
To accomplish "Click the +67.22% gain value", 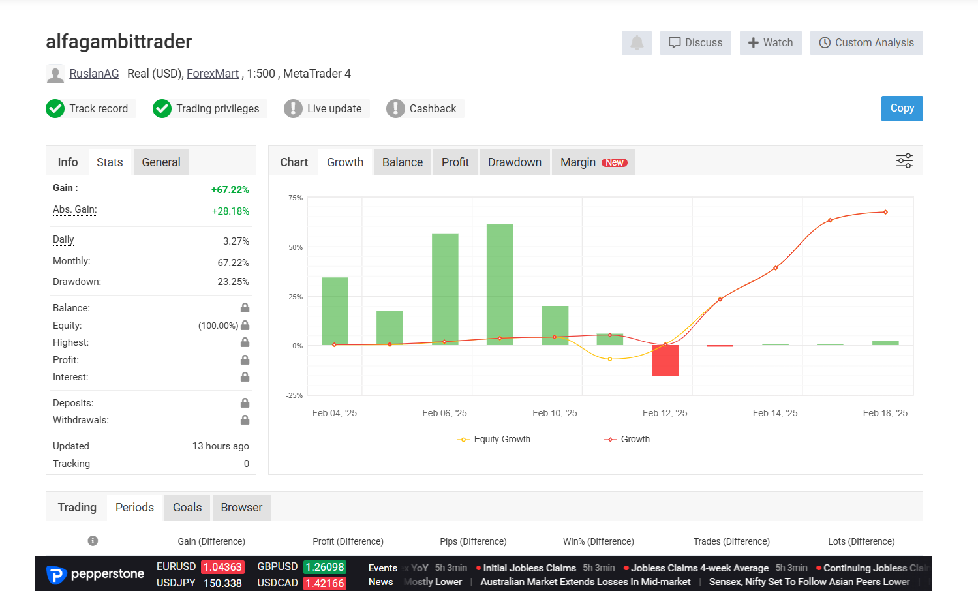I will (x=230, y=190).
